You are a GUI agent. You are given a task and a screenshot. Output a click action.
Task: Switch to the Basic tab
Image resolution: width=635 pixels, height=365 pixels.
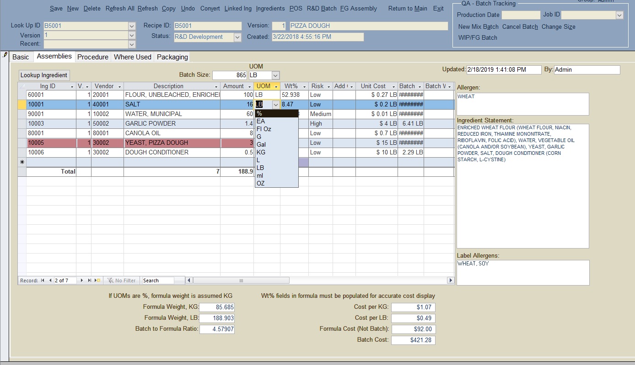click(21, 57)
